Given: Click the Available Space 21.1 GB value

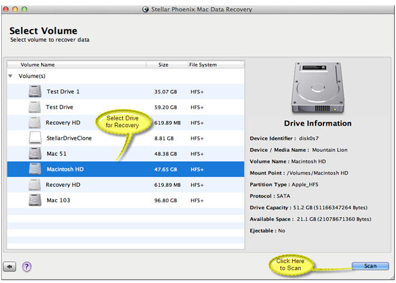Looking at the screenshot, I should pos(334,219).
